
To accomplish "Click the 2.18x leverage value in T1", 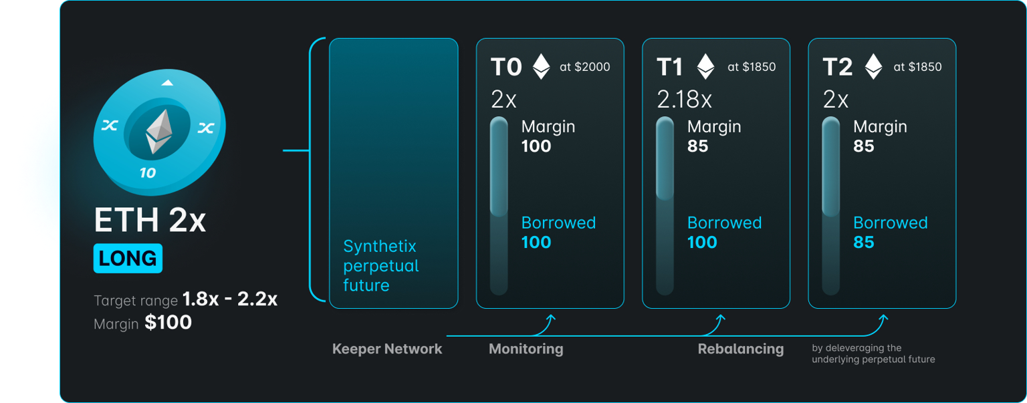I will pos(684,100).
